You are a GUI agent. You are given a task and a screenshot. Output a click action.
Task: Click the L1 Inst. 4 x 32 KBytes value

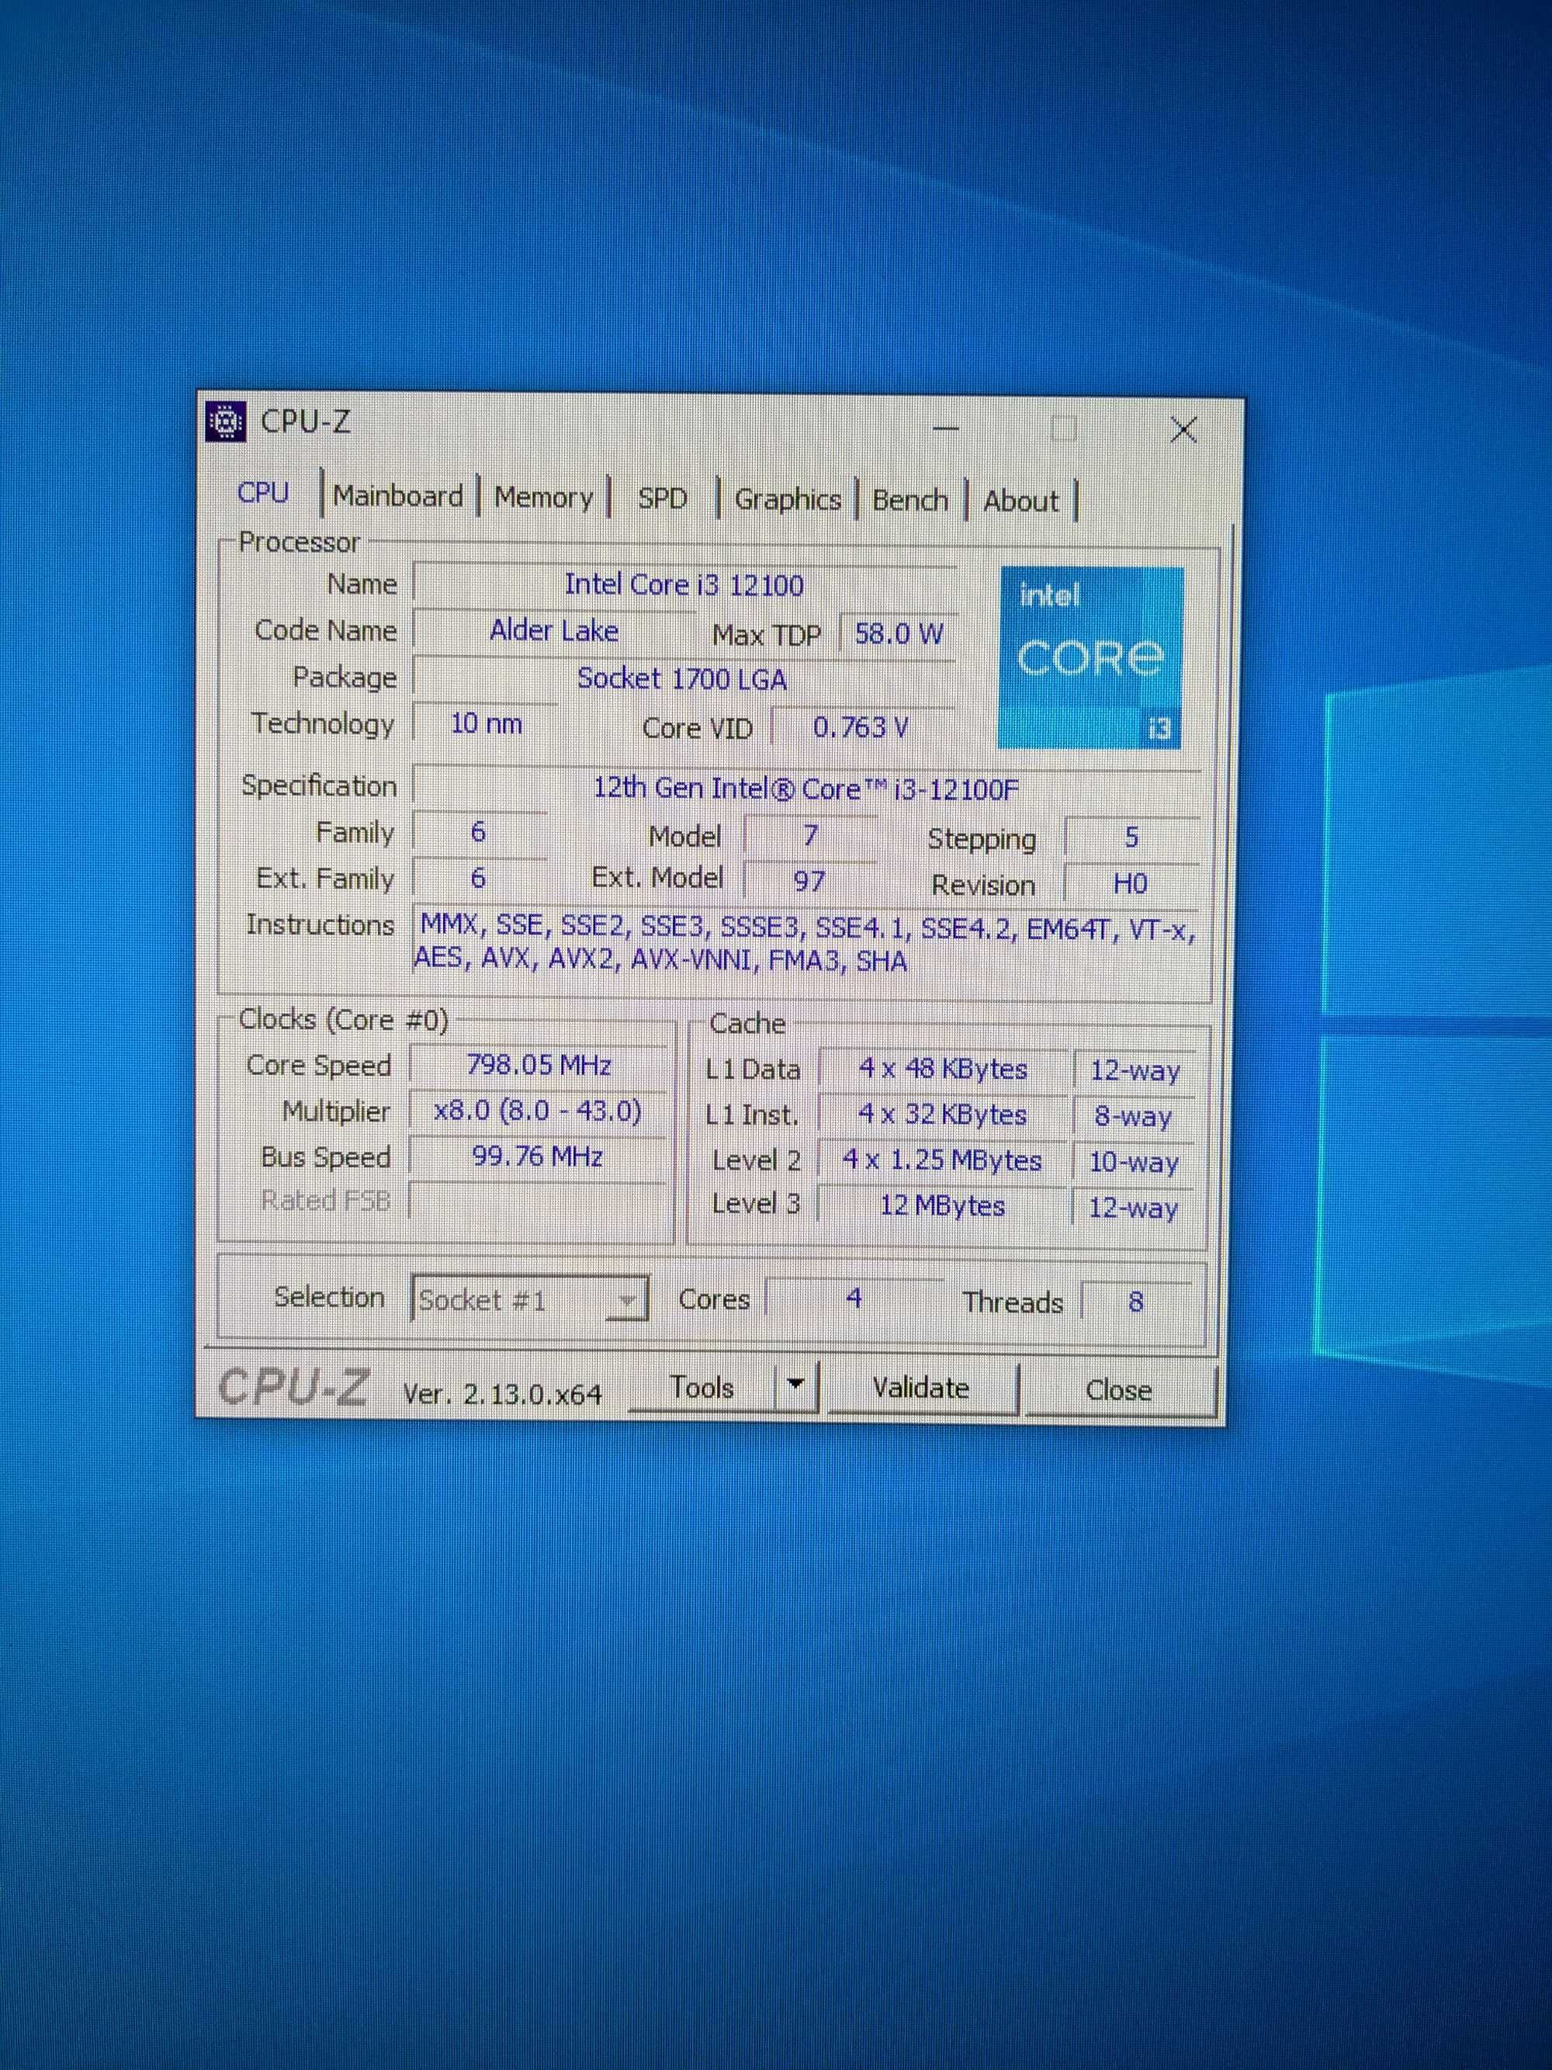[943, 1115]
